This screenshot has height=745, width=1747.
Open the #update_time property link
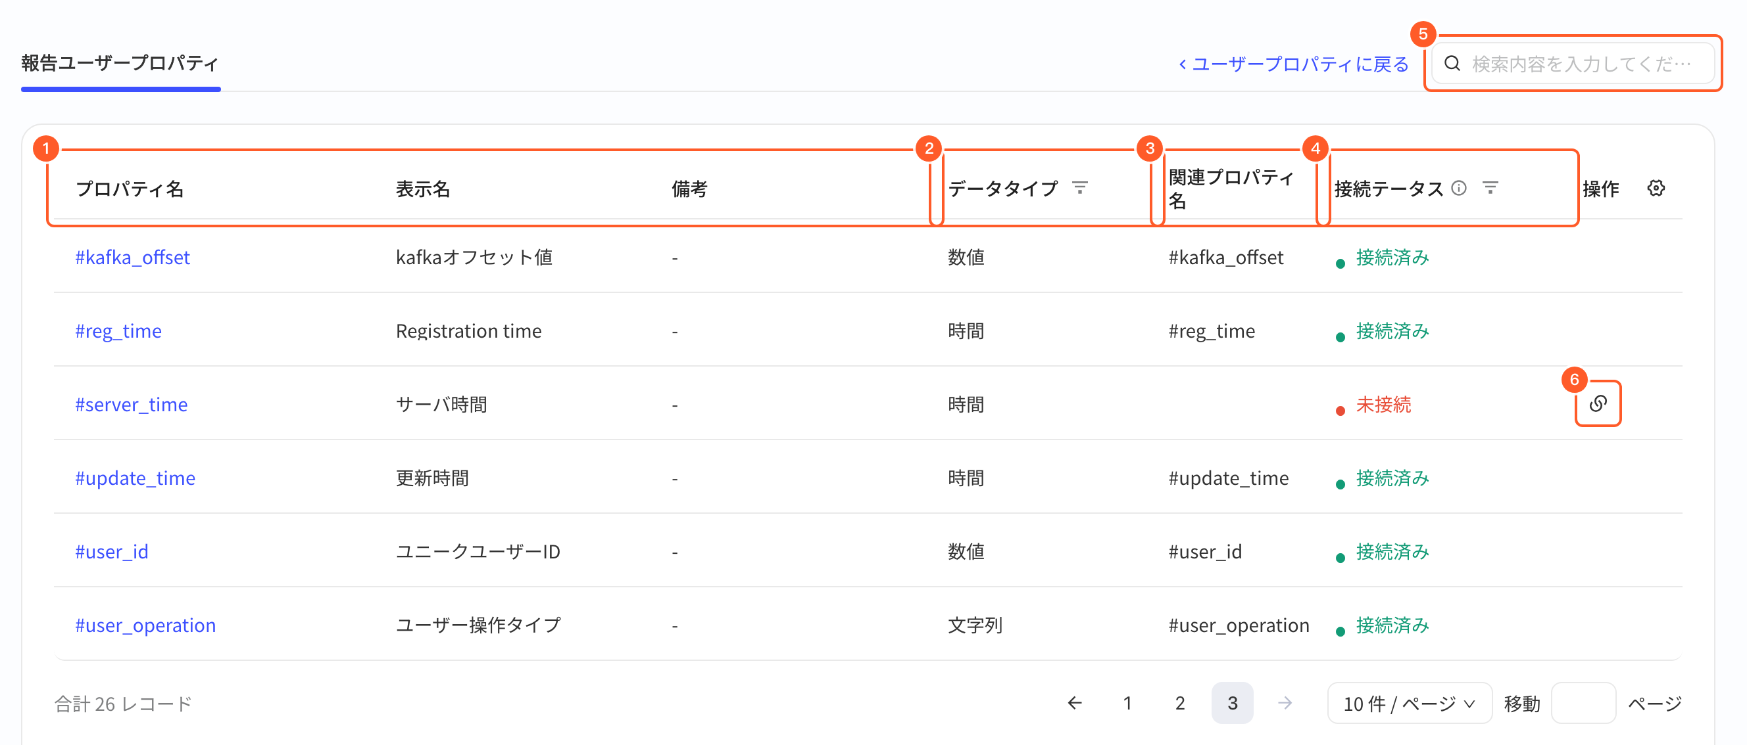click(x=135, y=478)
